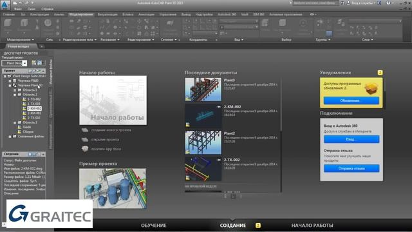Click the создание нового проекта link
This screenshot has width=412, height=232.
[111, 130]
